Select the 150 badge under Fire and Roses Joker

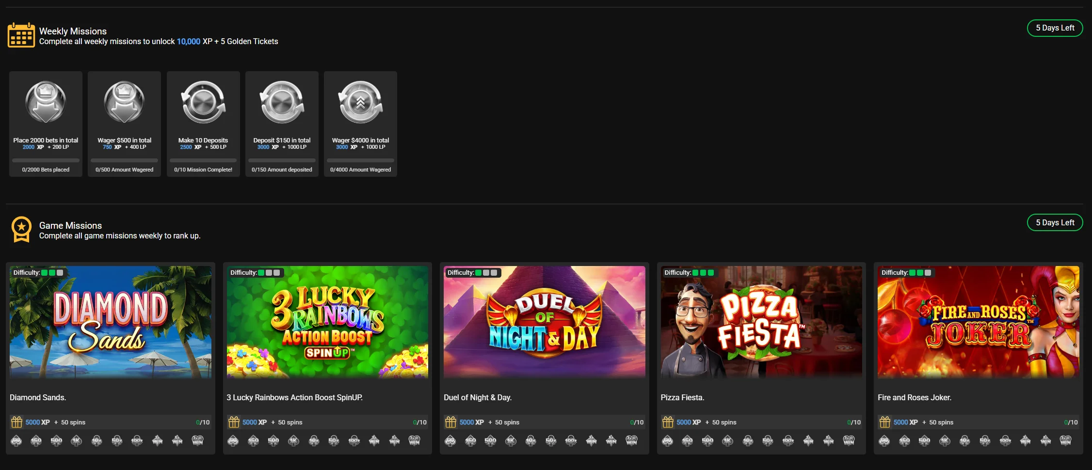(905, 440)
